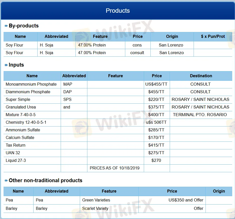The width and height of the screenshot is (235, 219).
Task: Click the PRICES AS OF 10/18/2019 cell
Action: click(115, 168)
